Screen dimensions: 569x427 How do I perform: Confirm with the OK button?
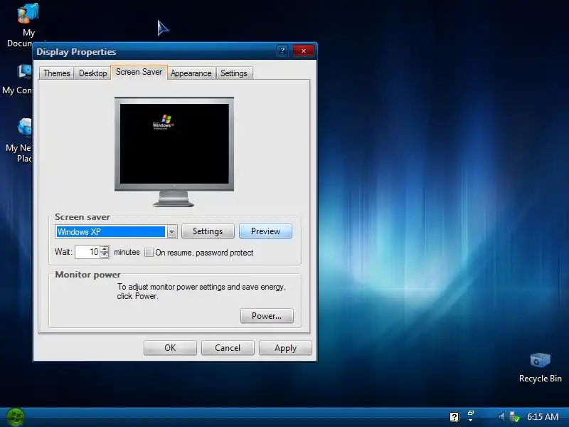click(x=170, y=348)
